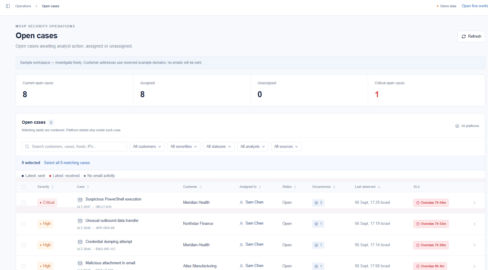Image resolution: width=488 pixels, height=270 pixels.
Task: Click analyst icon in Credential dumping row
Action: tap(241, 245)
